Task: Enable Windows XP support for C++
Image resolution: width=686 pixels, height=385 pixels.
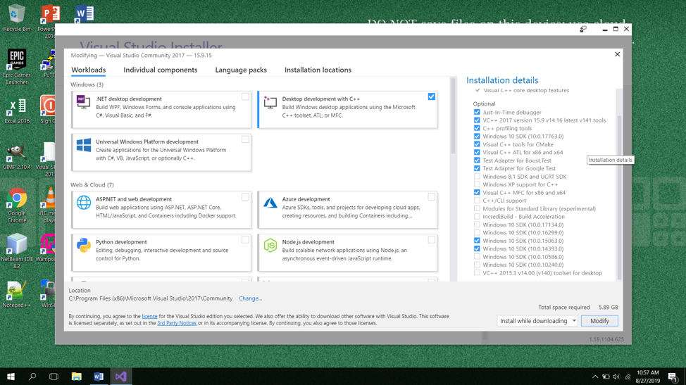Action: coord(477,184)
